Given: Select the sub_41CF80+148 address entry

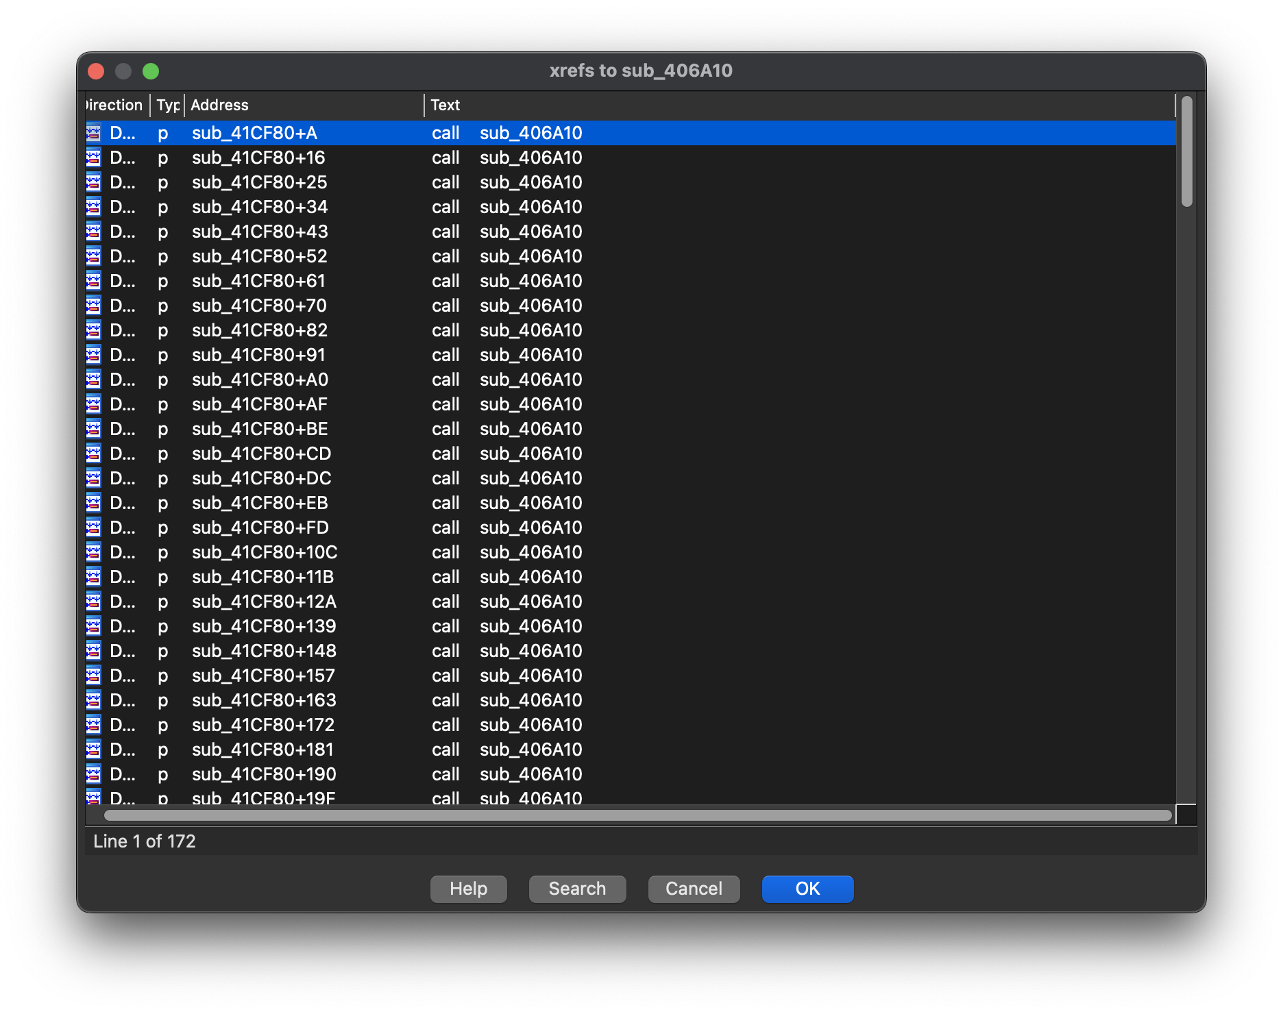Looking at the screenshot, I should click(264, 651).
